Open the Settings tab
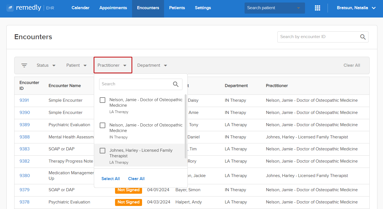This screenshot has width=383, height=209. pyautogui.click(x=203, y=8)
